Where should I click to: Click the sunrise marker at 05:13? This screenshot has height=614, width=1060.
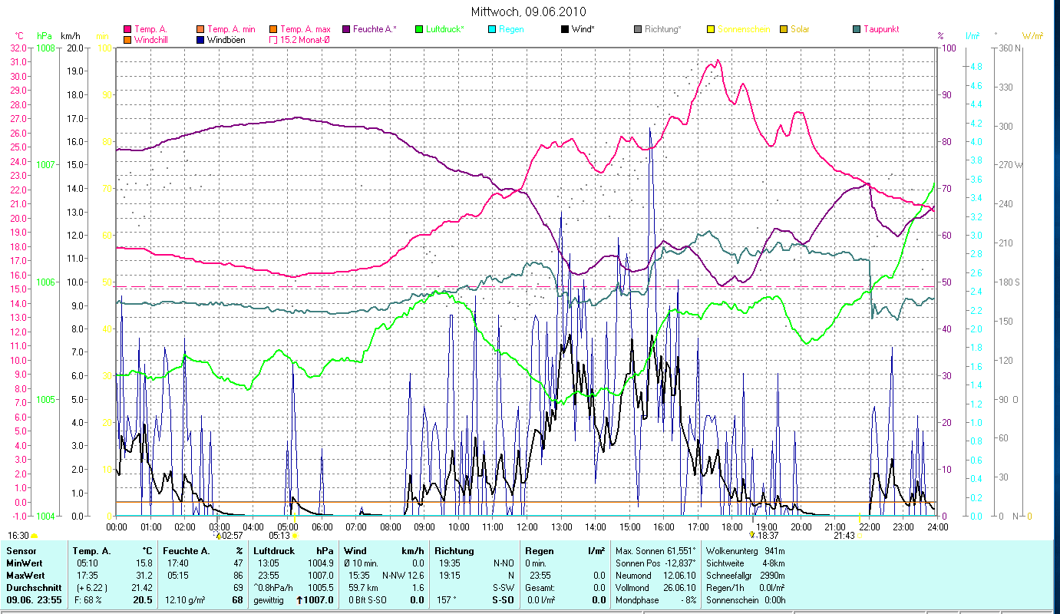click(295, 536)
